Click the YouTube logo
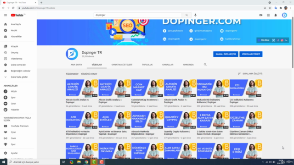 [x=18, y=15]
